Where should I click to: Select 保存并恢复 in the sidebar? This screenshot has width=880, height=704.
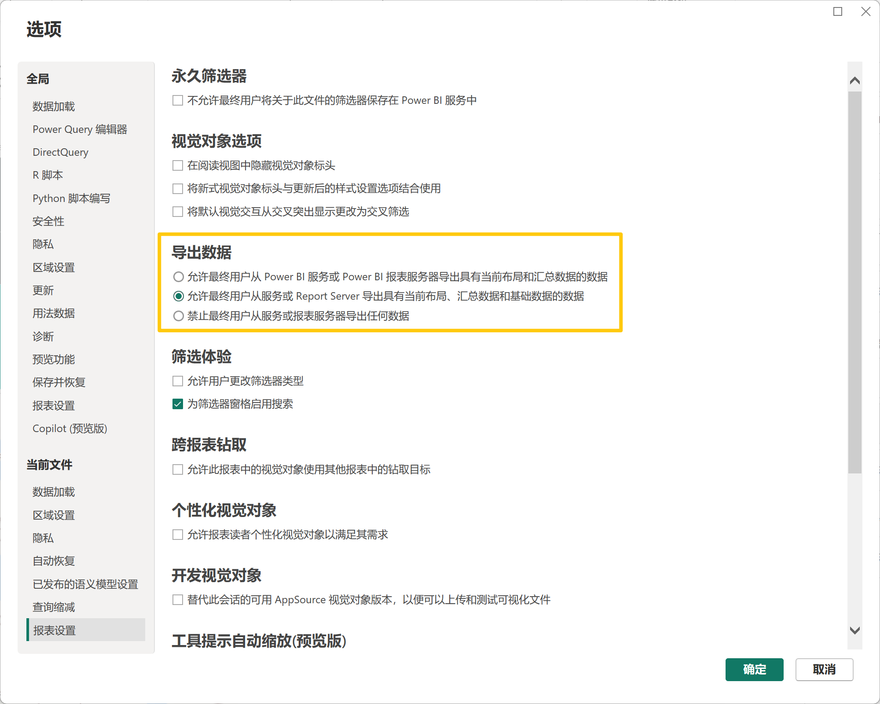click(x=59, y=382)
